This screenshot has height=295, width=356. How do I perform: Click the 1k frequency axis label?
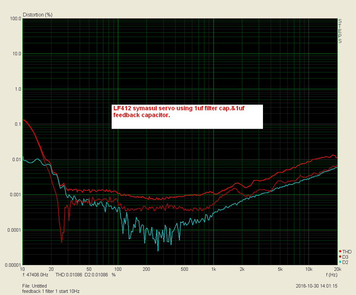coord(213,269)
